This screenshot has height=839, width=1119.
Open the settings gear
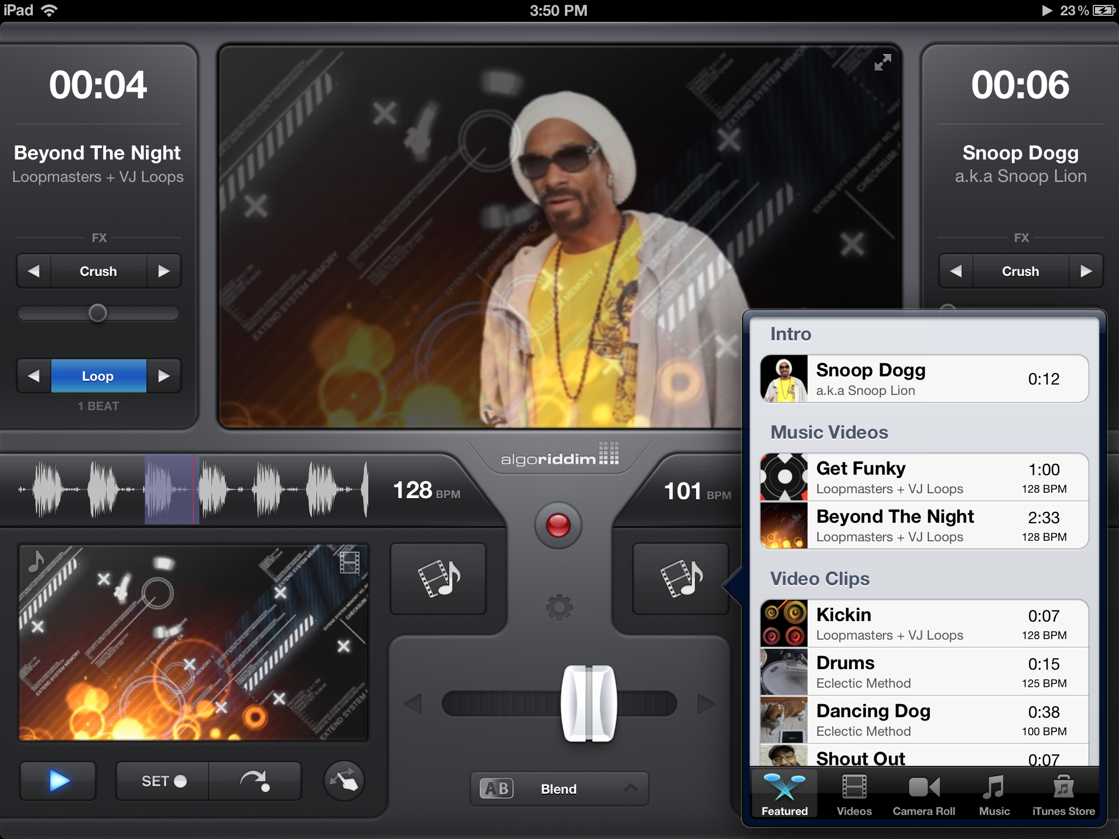[x=559, y=607]
